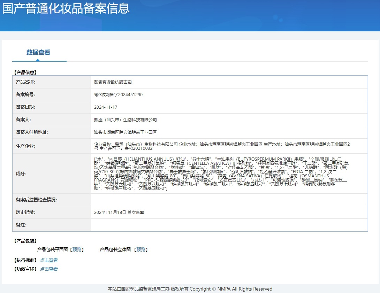Click the page title 国产普通化妆品备案信息

[66, 8]
